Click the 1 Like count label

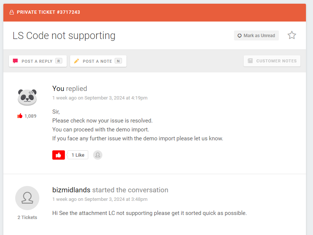78,155
